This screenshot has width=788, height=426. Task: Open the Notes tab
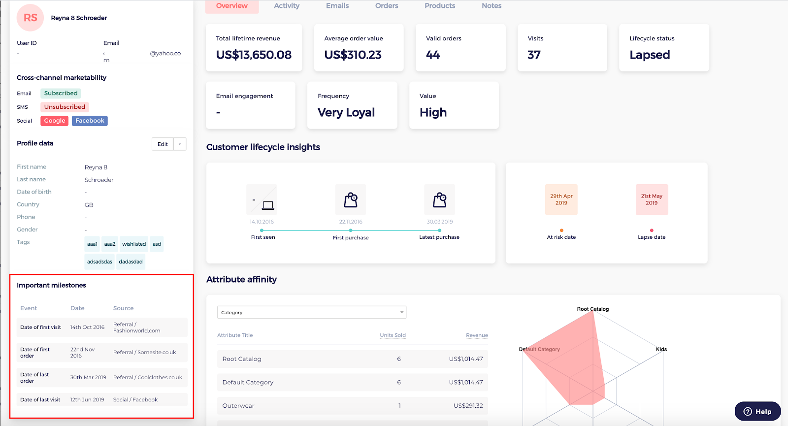tap(492, 6)
